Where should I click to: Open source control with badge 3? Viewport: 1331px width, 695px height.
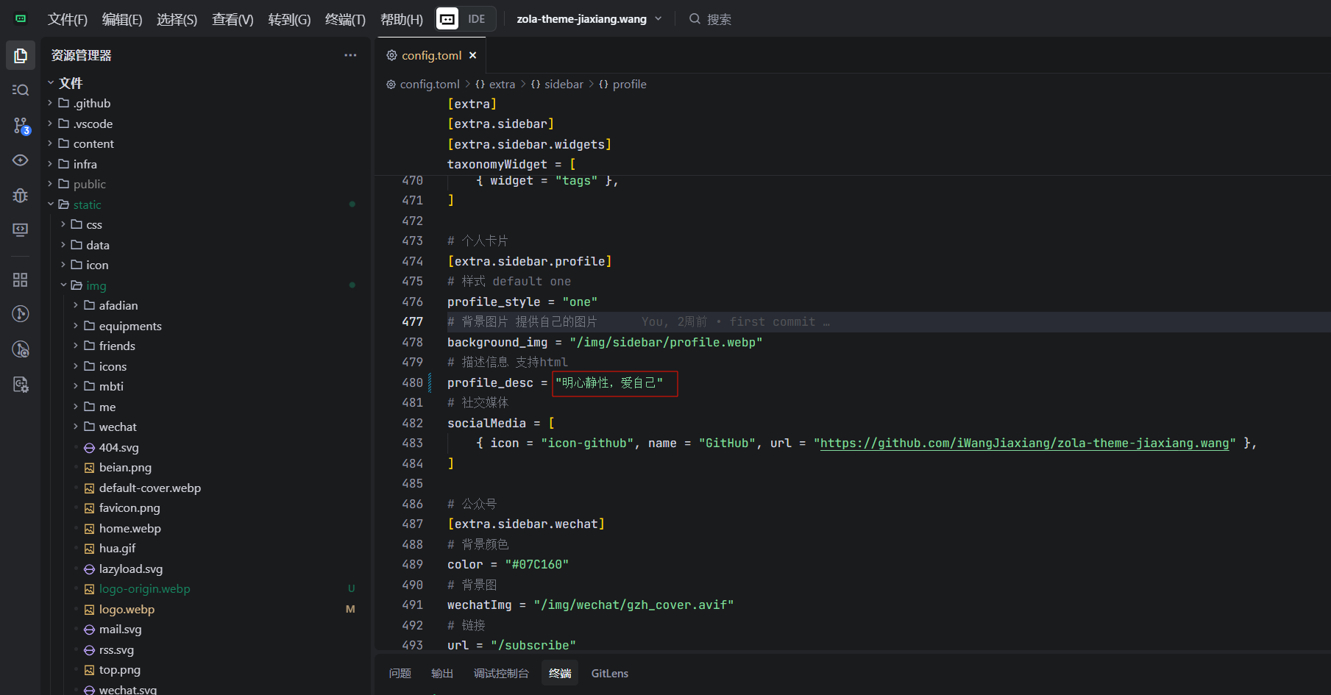click(x=21, y=126)
